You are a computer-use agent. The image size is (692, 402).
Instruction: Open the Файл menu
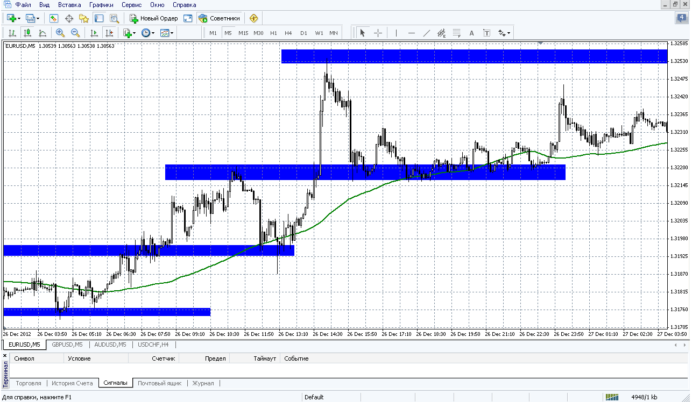point(23,4)
